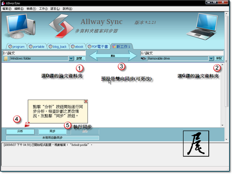The width and height of the screenshot is (232, 174).
Task: Expand the Removable drive type dropdown
Action: coord(211,58)
